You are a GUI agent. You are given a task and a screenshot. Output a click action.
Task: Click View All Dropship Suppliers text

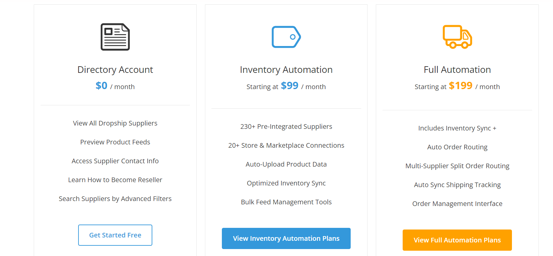tap(115, 123)
